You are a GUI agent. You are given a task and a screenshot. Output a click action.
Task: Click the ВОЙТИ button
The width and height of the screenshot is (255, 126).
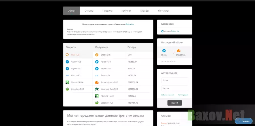[175, 103]
